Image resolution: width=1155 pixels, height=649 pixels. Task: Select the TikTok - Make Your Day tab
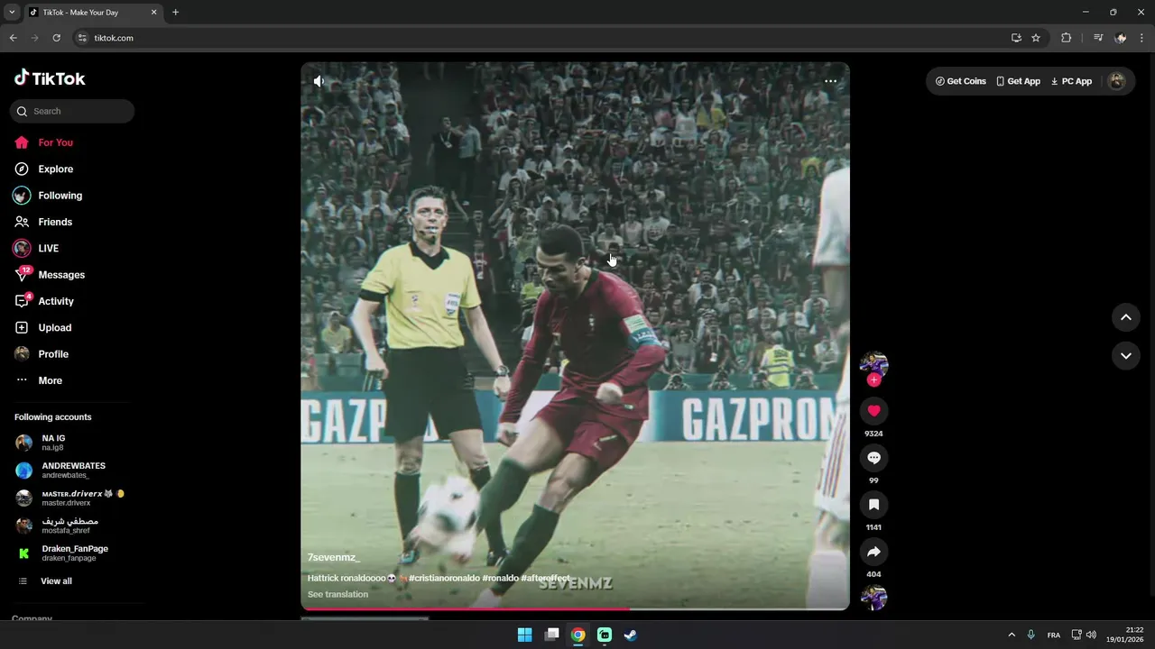click(93, 13)
